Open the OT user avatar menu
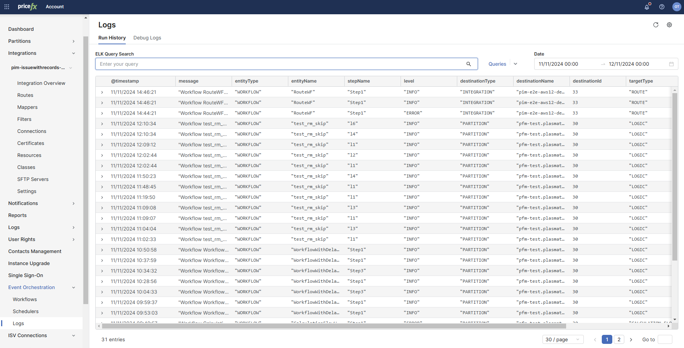 (676, 7)
